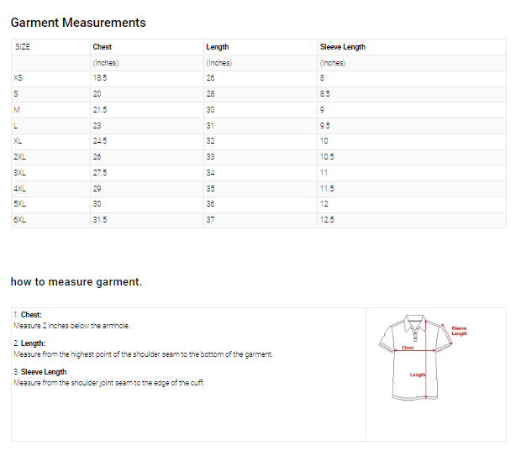Click the 18.5 chest value for XS
The width and height of the screenshot is (521, 461).
click(99, 78)
